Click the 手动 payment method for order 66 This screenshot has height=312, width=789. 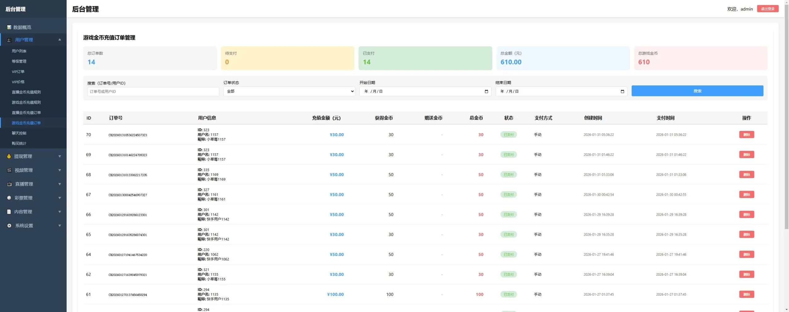[538, 214]
